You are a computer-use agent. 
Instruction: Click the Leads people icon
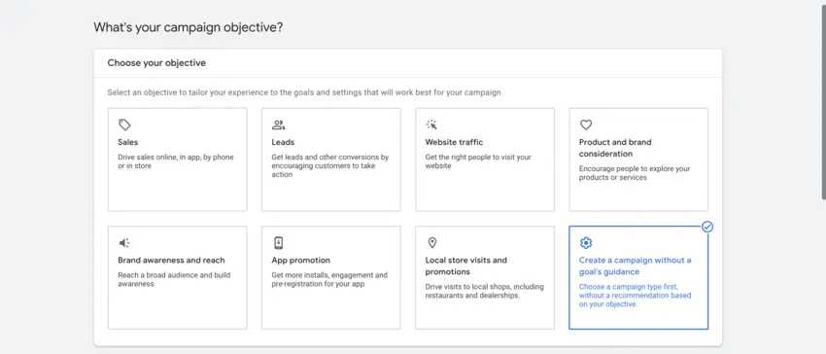click(x=278, y=125)
